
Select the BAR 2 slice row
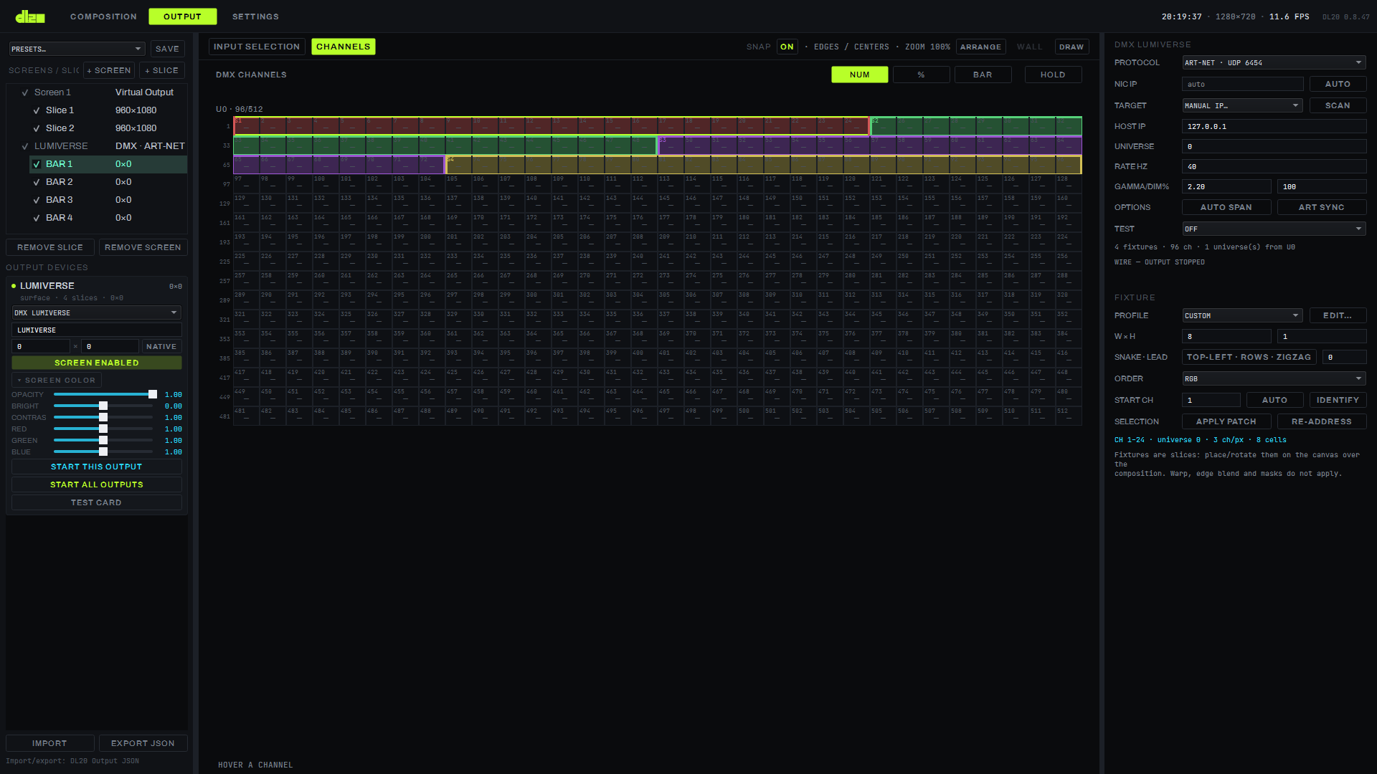(x=108, y=182)
